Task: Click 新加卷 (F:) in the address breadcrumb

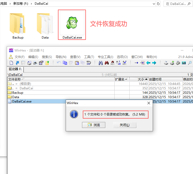Action: (21, 4)
